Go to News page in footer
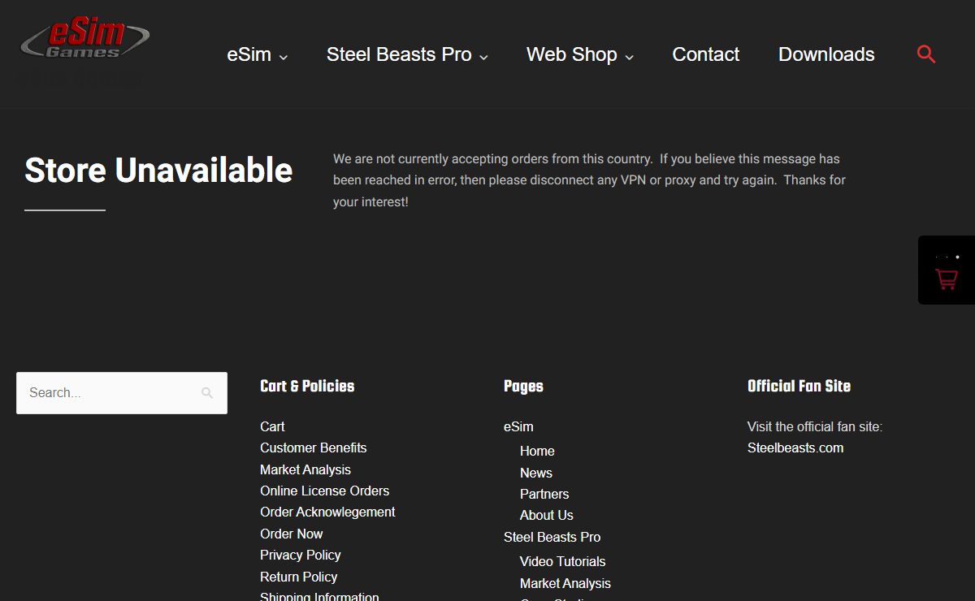This screenshot has height=601, width=975. 535,473
